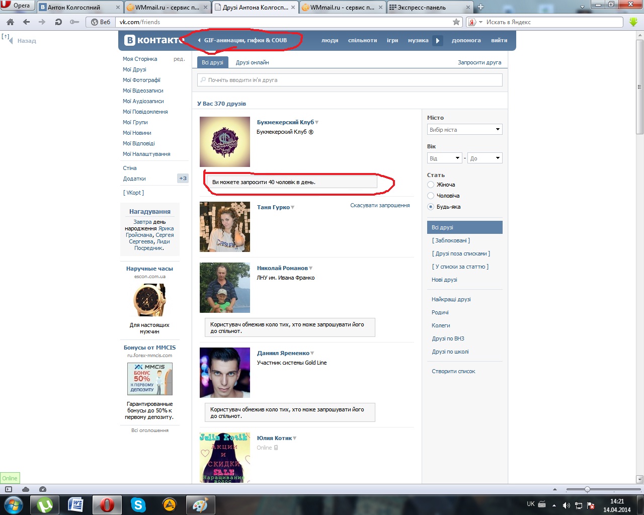Open the Антон Колгоспний browser tab
The height and width of the screenshot is (515, 644).
[x=80, y=7]
